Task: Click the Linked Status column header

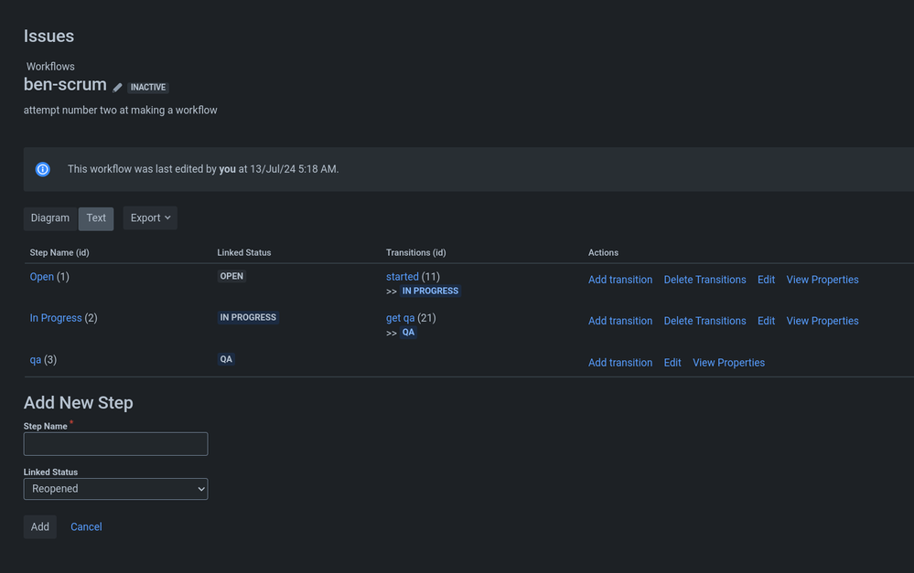Action: tap(243, 253)
